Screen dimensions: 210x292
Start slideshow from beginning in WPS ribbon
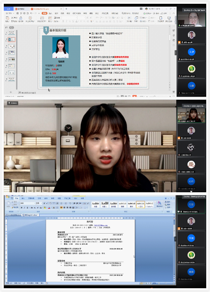tap(30, 18)
